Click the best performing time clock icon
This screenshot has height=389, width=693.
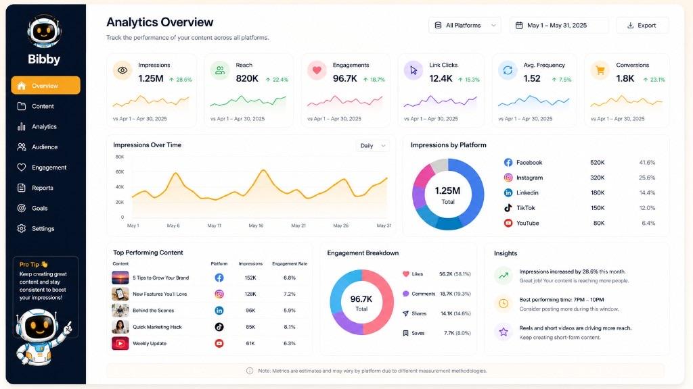coord(504,304)
